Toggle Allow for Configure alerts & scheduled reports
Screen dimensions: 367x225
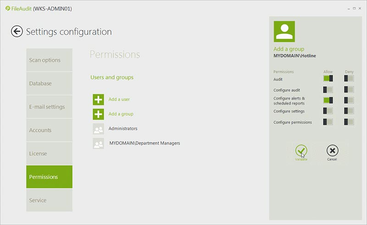(x=328, y=101)
